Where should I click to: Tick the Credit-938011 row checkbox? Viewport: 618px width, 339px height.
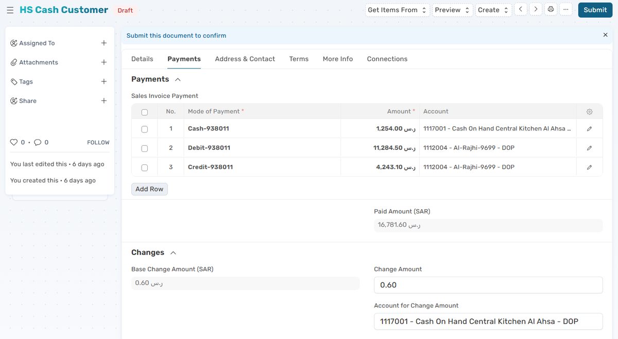(x=144, y=167)
